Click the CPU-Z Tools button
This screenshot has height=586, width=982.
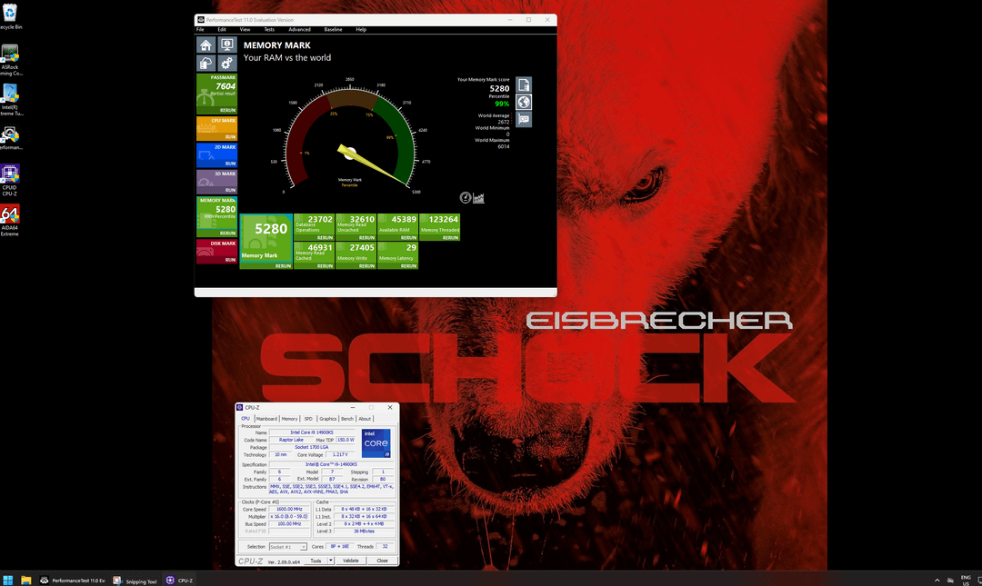[316, 561]
